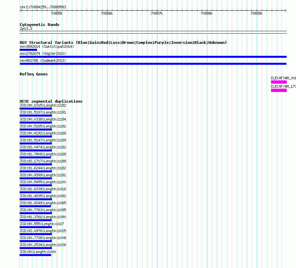Click the %ID:90.1015|Length:1182 duplication label
The height and width of the screenshot is (268, 296).
pos(43,105)
